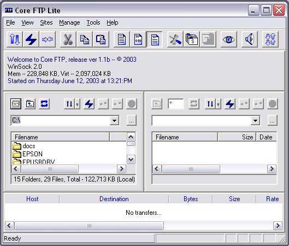Click the remote pane stop button

(x=273, y=104)
